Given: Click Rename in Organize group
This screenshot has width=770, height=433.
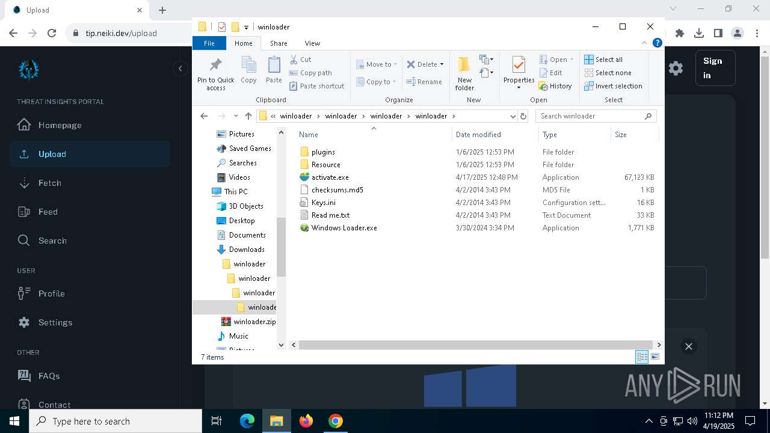Looking at the screenshot, I should pyautogui.click(x=424, y=82).
